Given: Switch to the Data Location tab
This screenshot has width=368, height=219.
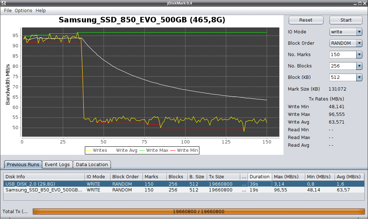Looking at the screenshot, I should [x=92, y=165].
